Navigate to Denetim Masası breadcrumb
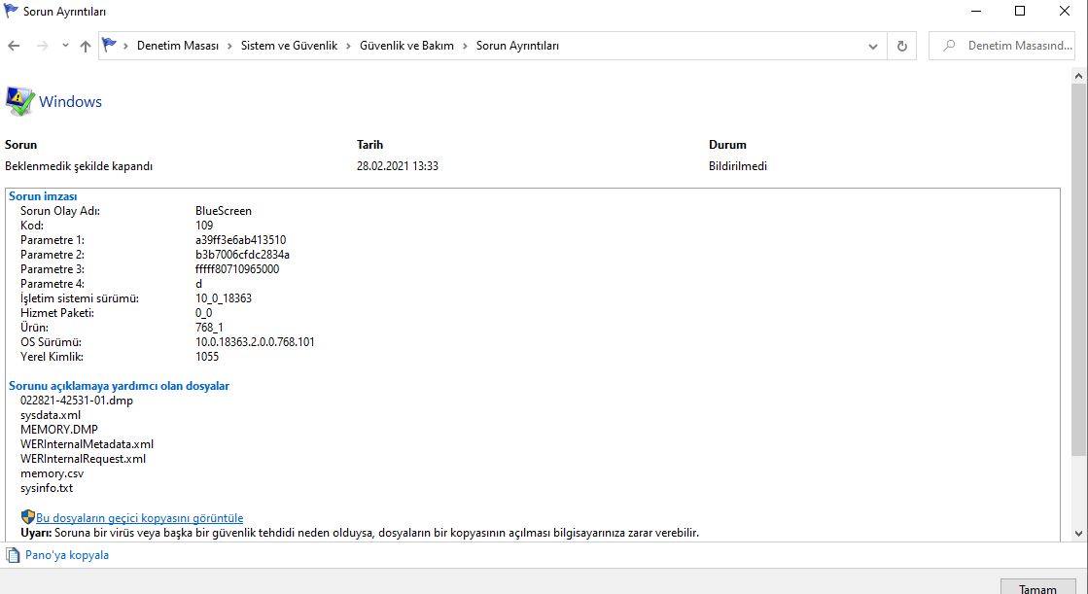The width and height of the screenshot is (1088, 594). point(178,46)
